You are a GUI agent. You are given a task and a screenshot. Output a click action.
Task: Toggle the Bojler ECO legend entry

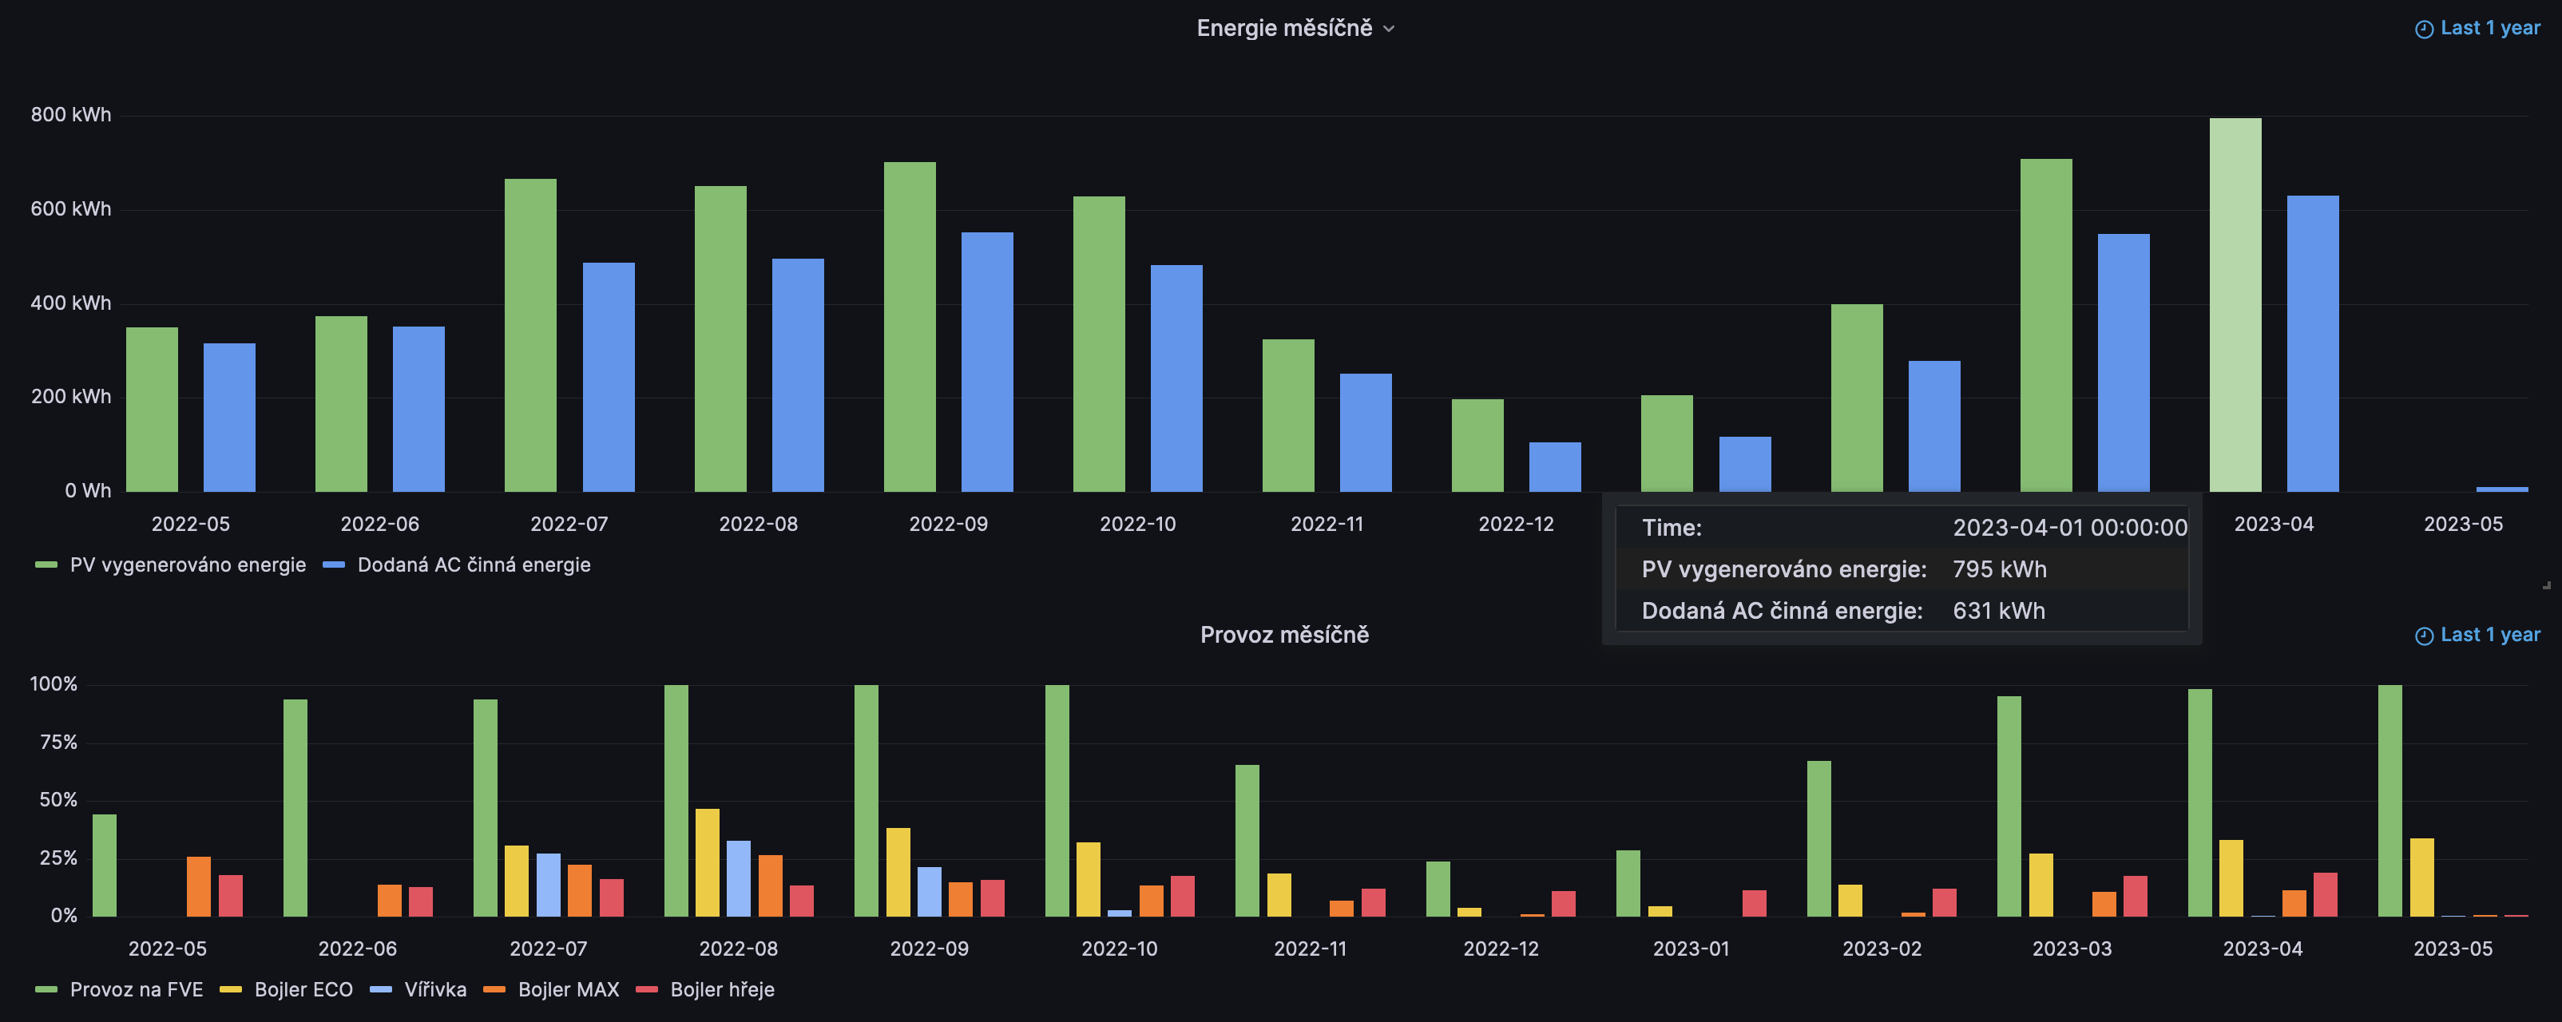pos(303,989)
